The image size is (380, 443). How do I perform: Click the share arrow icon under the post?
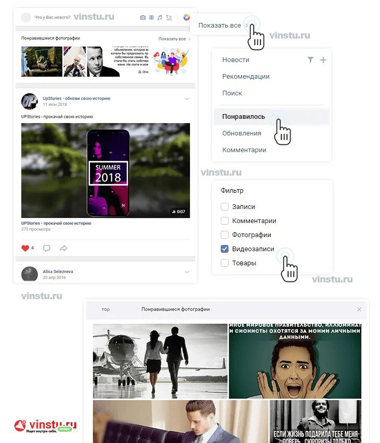pyautogui.click(x=64, y=248)
